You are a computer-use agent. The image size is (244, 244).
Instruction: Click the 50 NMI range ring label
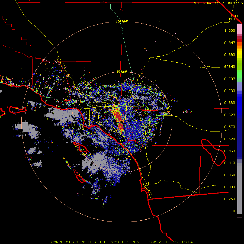122,72
